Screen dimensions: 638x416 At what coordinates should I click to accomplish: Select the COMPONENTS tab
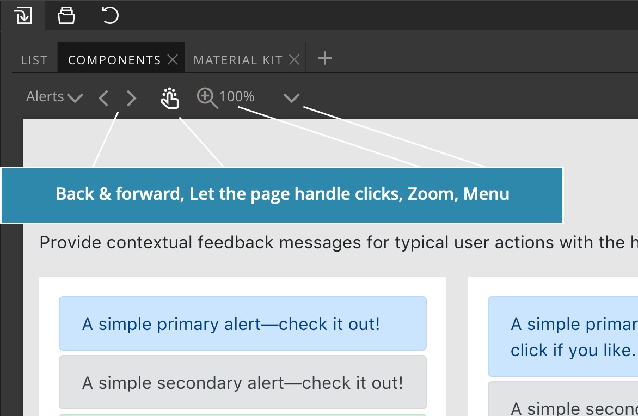pos(114,60)
